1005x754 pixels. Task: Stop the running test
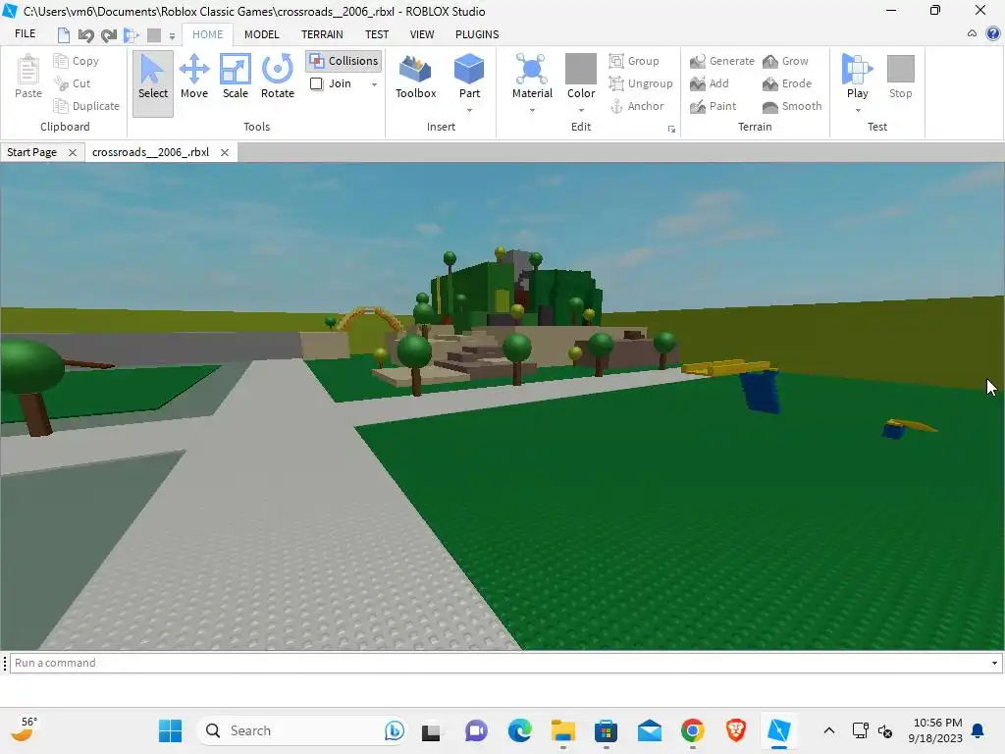(x=900, y=77)
